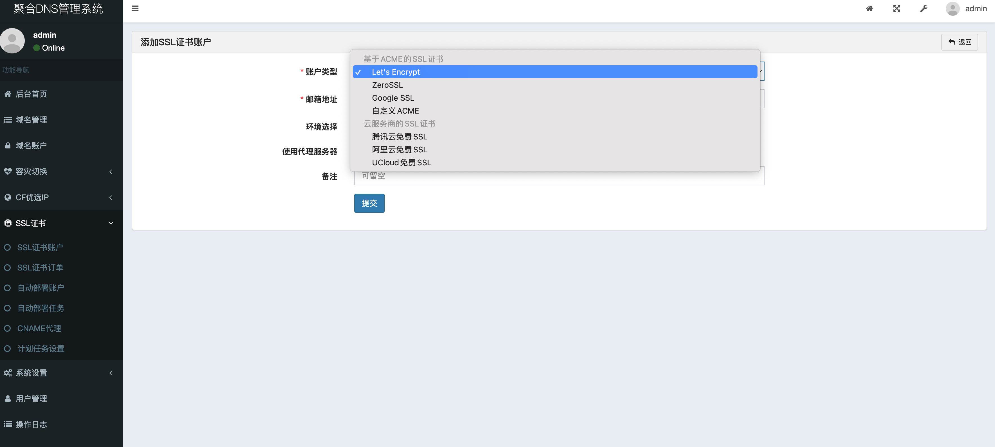
Task: Click the sidebar admin profile avatar
Action: [12, 40]
